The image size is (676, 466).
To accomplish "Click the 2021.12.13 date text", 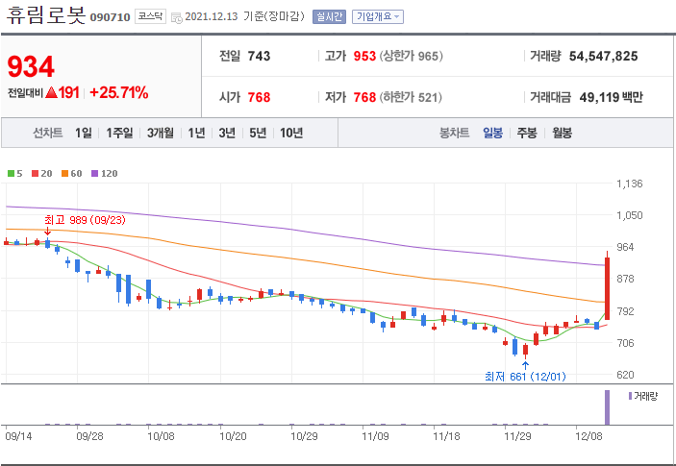I will pyautogui.click(x=212, y=16).
